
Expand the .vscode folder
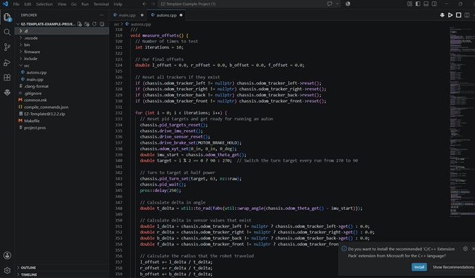pyautogui.click(x=62, y=38)
